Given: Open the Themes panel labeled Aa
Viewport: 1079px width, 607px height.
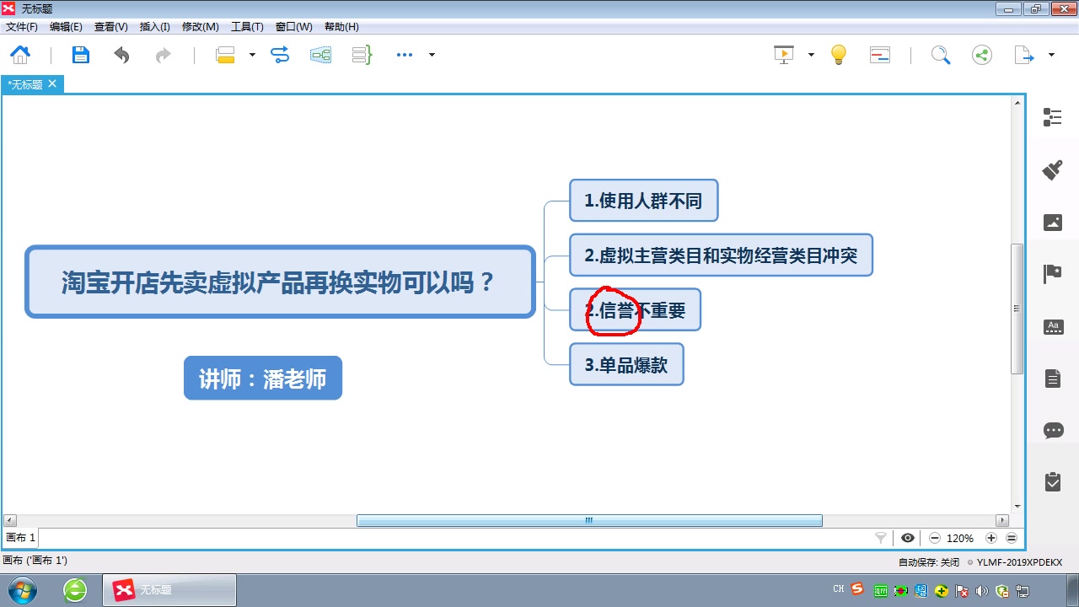Looking at the screenshot, I should pos(1053,327).
